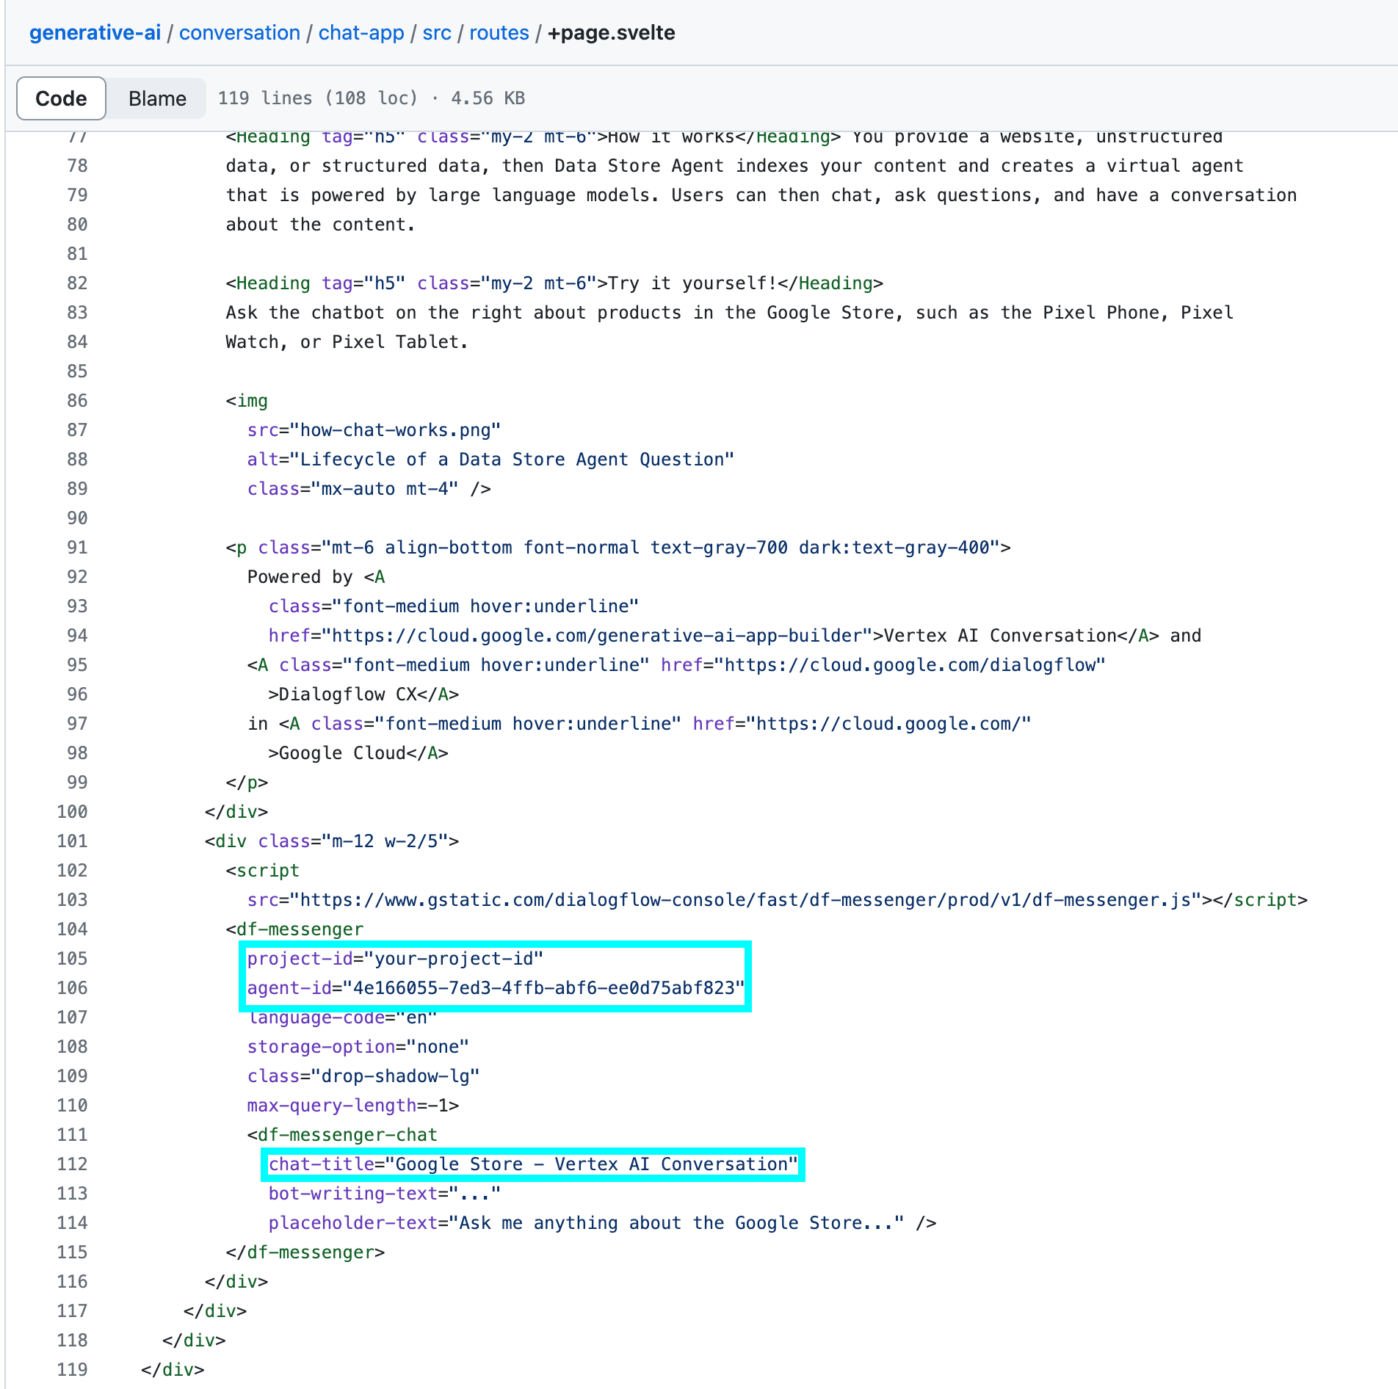
Task: Click the 'Powered by' text on line 92
Action: pos(300,577)
